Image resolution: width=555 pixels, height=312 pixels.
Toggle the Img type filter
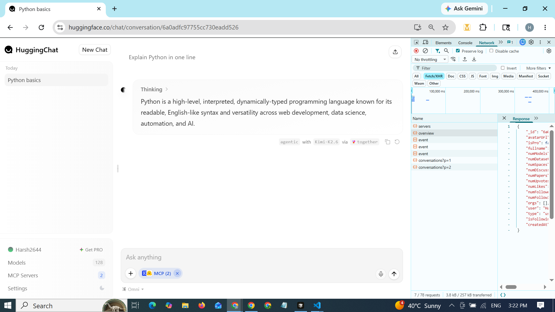[x=495, y=76]
